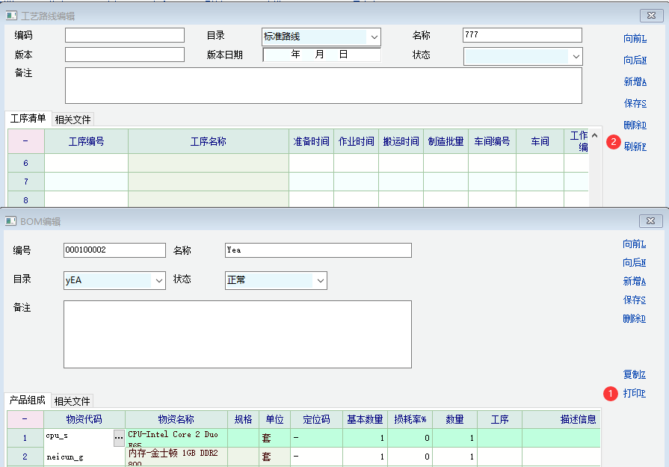Click the up arrow on 工序清单 scrollbar

(x=594, y=135)
